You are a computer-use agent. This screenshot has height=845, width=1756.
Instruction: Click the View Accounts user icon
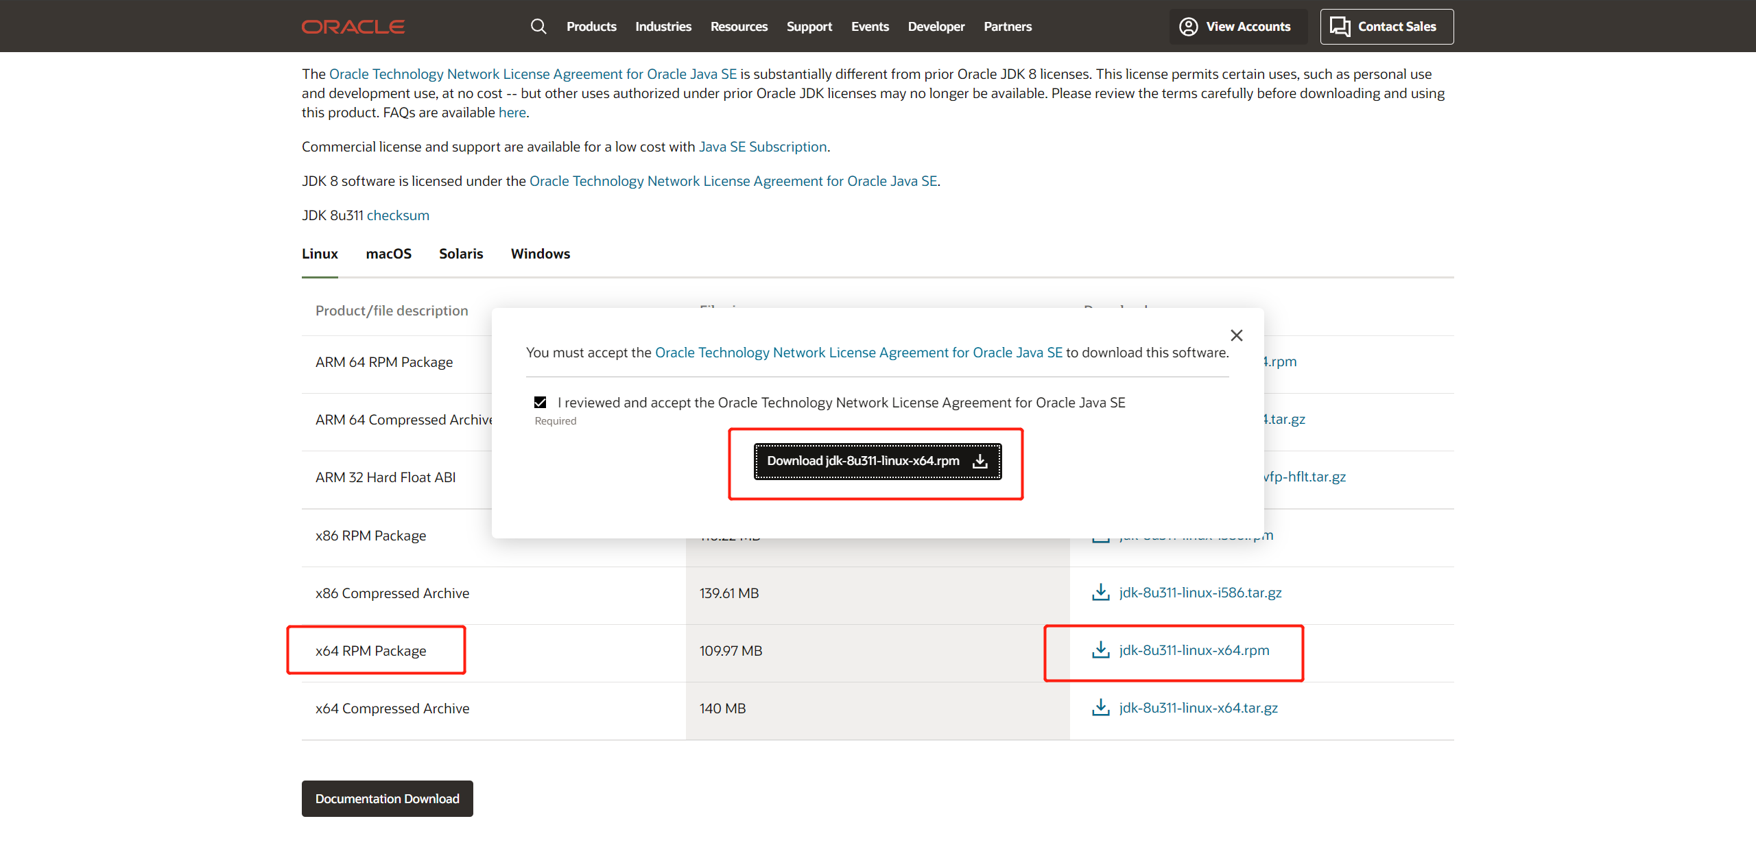point(1188,27)
